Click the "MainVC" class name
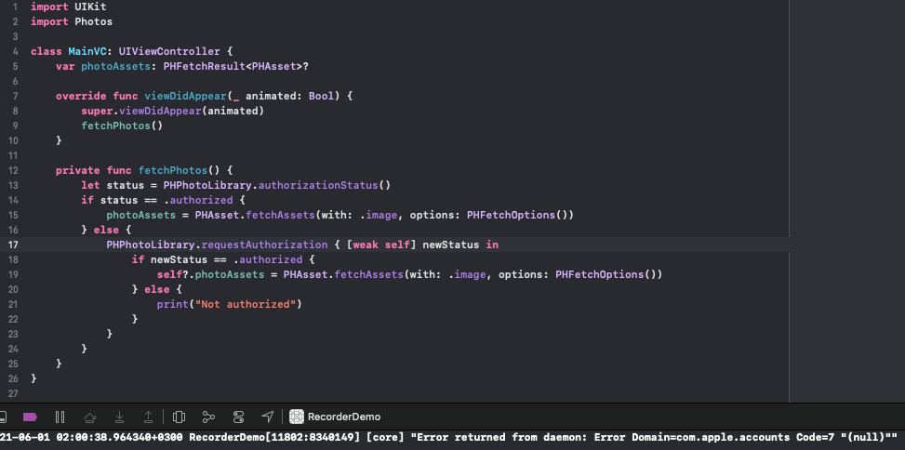Viewport: 905px width, 450px height. 87,51
